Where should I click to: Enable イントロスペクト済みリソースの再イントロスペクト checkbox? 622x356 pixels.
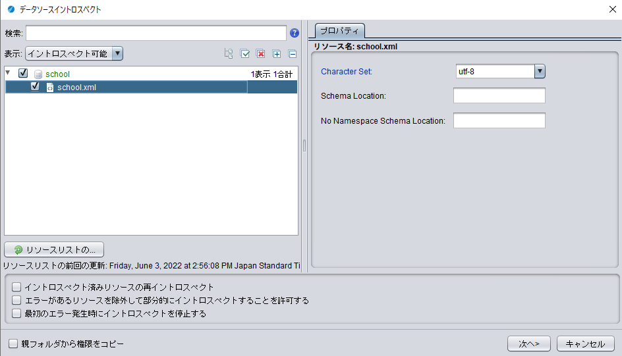tap(16, 287)
